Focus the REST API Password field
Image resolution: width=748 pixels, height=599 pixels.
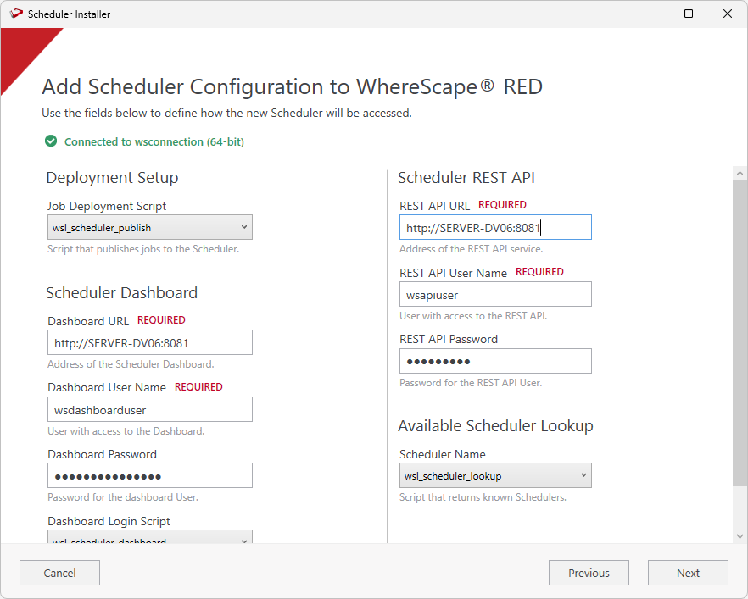[x=495, y=361]
